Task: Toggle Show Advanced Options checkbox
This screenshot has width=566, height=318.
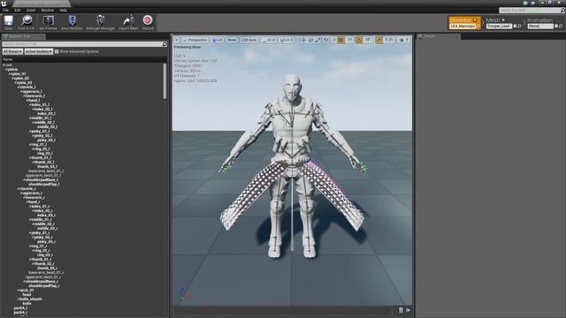Action: (57, 51)
